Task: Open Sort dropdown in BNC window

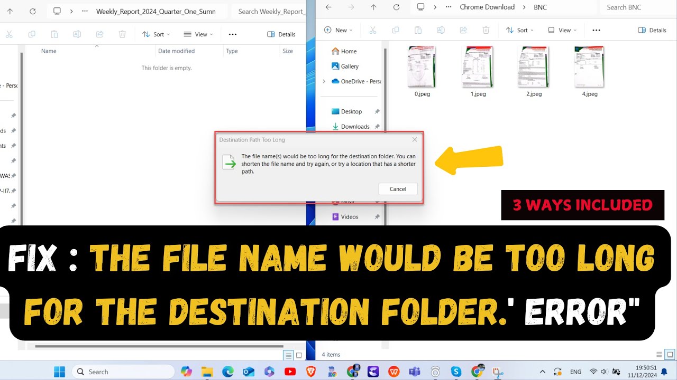Action: [520, 30]
